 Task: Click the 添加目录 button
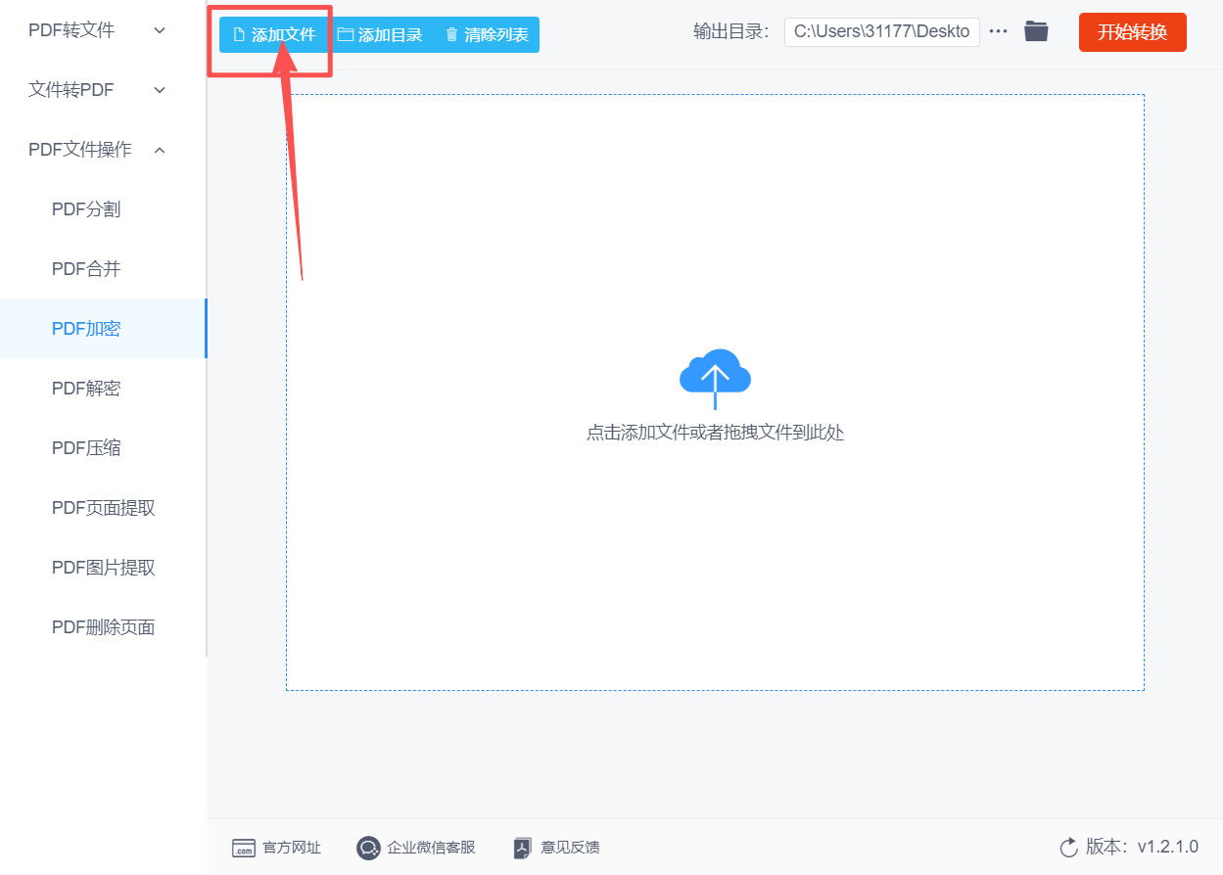point(380,35)
